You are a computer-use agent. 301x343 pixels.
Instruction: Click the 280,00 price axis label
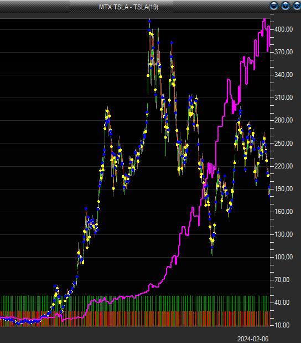click(283, 120)
